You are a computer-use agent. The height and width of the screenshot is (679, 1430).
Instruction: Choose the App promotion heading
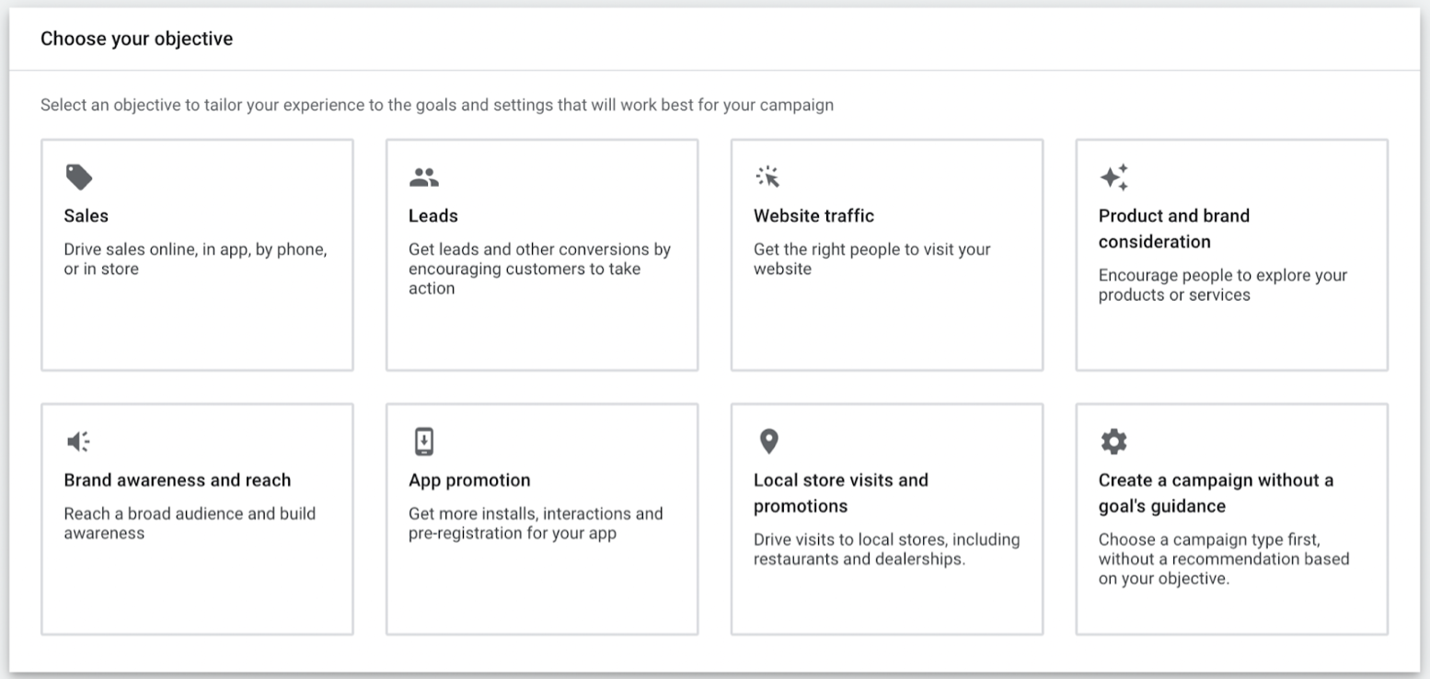tap(469, 480)
